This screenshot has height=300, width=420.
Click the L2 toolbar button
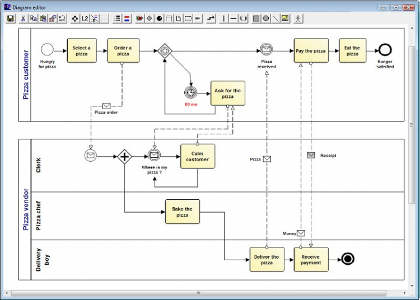(85, 18)
